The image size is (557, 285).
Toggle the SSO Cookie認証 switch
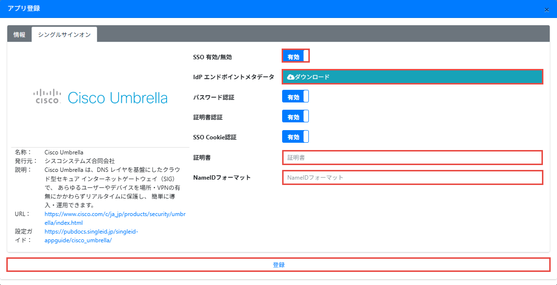coord(295,137)
